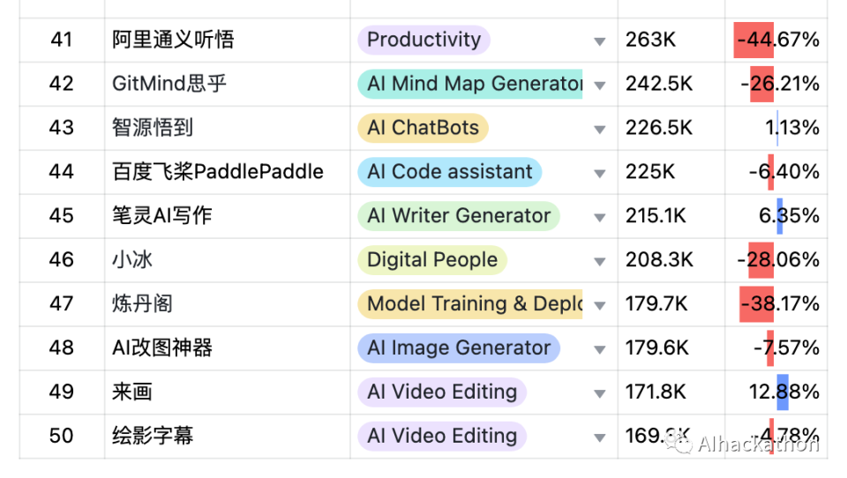
Task: Expand category dropdown for AI改图神器 row
Action: pyautogui.click(x=600, y=350)
